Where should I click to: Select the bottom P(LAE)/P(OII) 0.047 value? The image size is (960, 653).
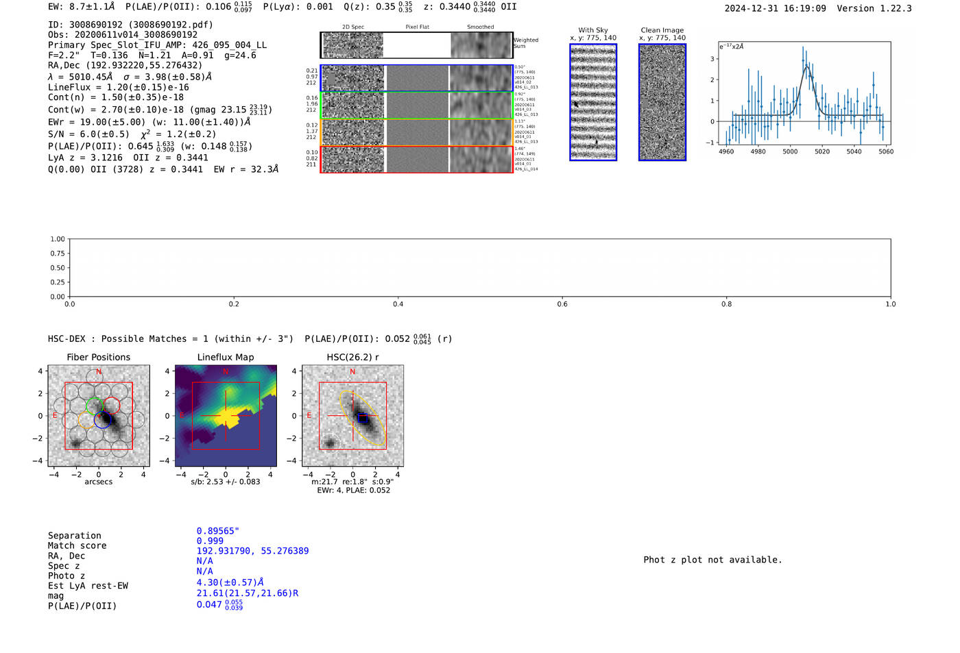tap(219, 604)
